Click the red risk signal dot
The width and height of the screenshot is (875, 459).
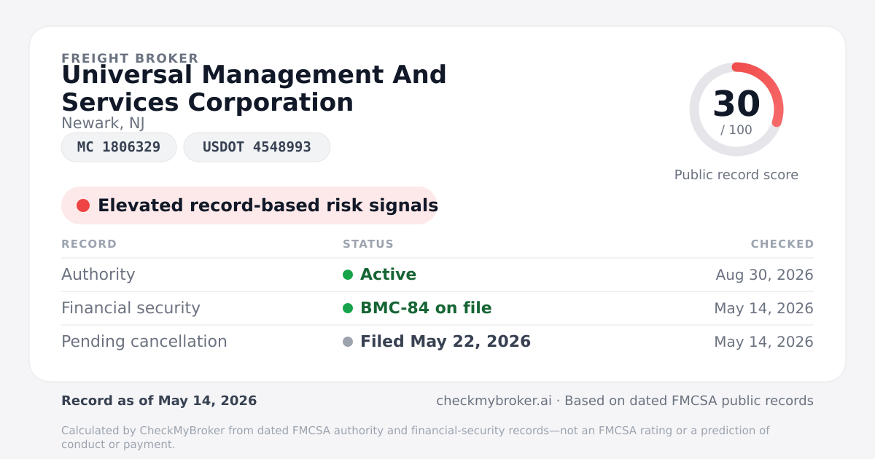[83, 205]
